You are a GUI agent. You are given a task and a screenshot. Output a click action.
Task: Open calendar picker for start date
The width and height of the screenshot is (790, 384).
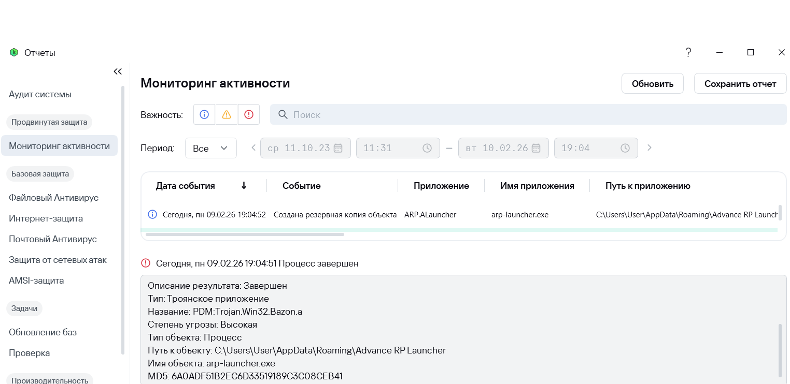(x=338, y=148)
